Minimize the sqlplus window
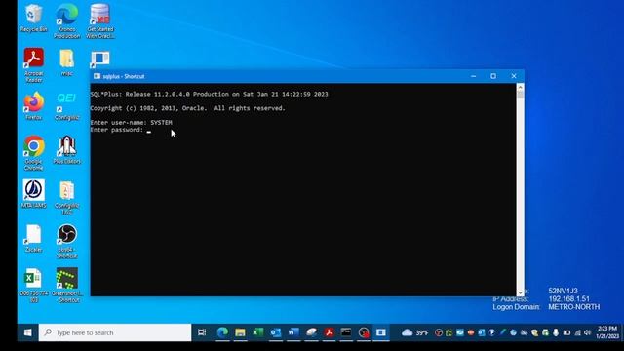Image resolution: width=624 pixels, height=351 pixels. point(473,76)
